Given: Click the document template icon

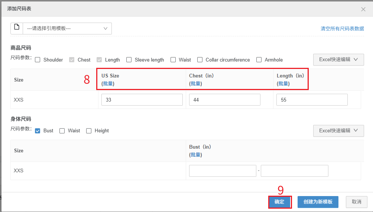Looking at the screenshot, I should point(17,28).
